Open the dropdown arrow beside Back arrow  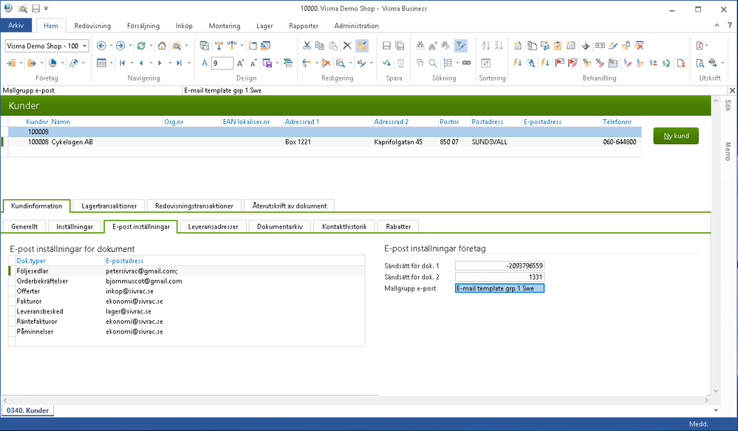(x=111, y=46)
